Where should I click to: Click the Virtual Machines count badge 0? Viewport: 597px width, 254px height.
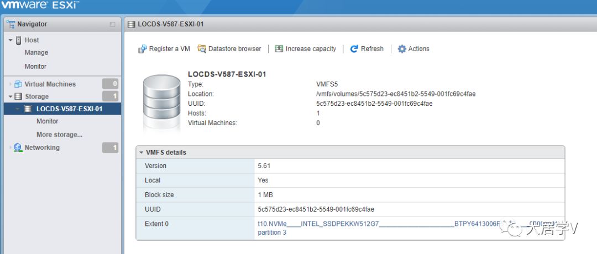[x=111, y=84]
